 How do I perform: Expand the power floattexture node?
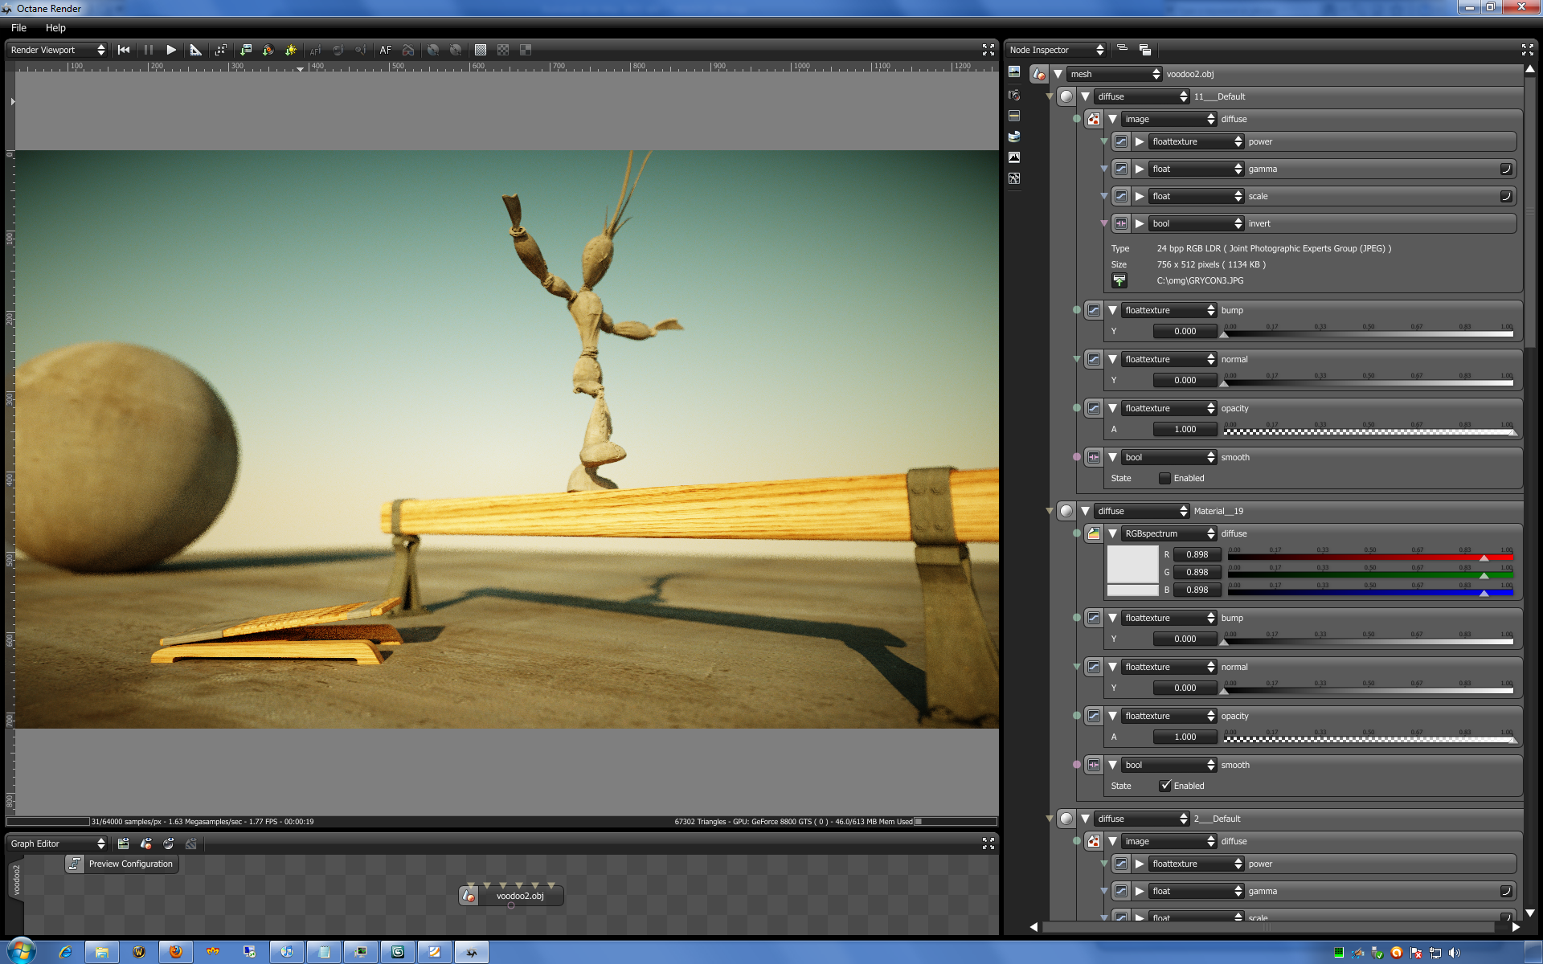click(1140, 141)
